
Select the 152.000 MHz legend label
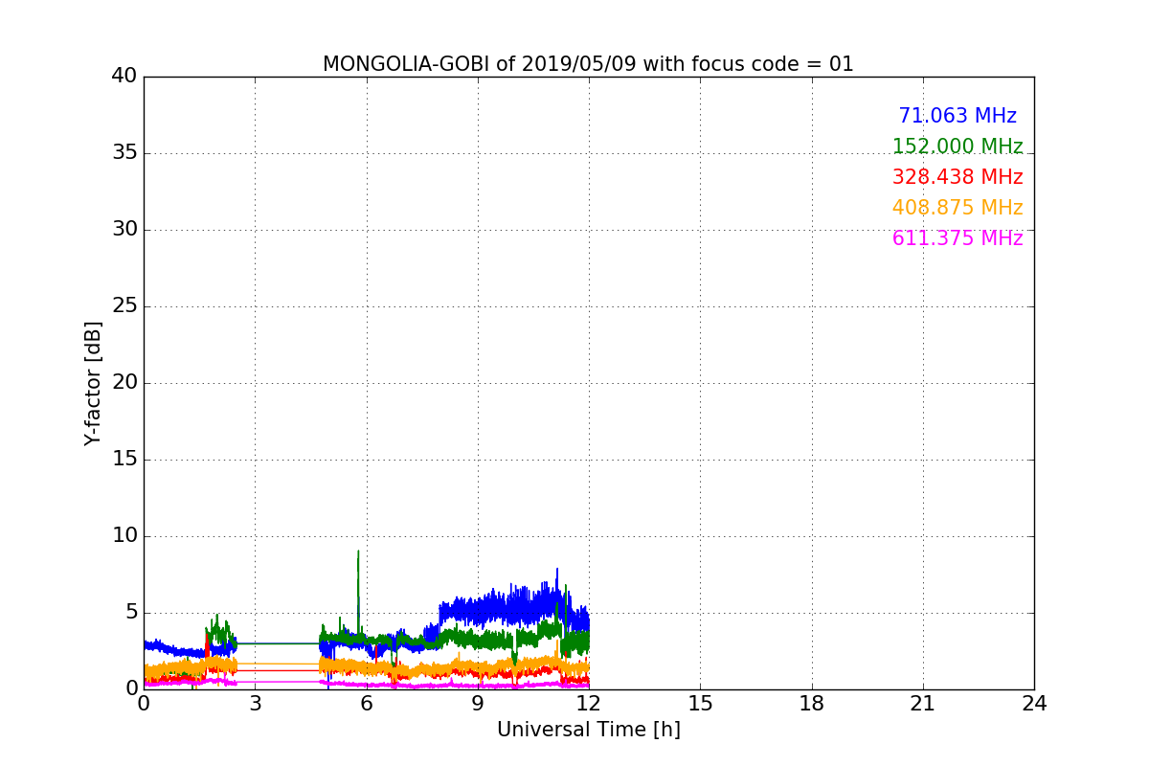click(x=957, y=146)
